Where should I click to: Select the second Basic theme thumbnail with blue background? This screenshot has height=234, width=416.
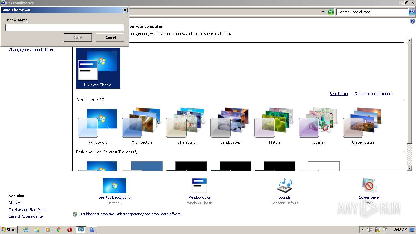pyautogui.click(x=142, y=166)
